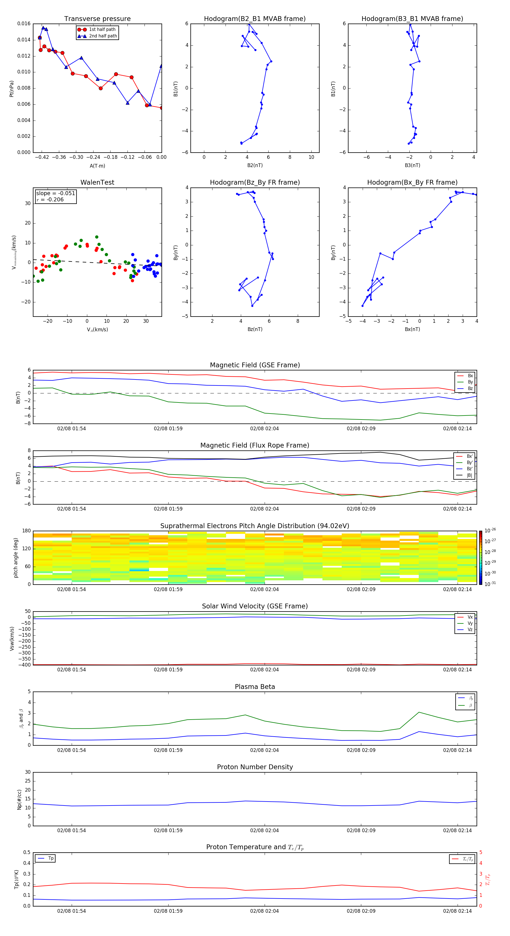Screen dimensions: 510x936
Task: Click the 'Proton Number Density' title
Action: point(255,768)
